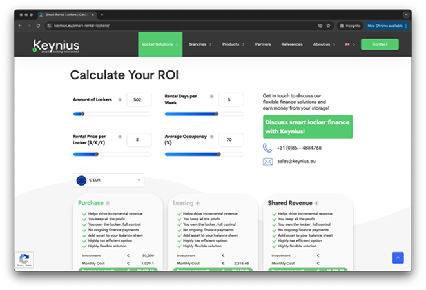
Task: Click New Chrome available button
Action: 387,26
